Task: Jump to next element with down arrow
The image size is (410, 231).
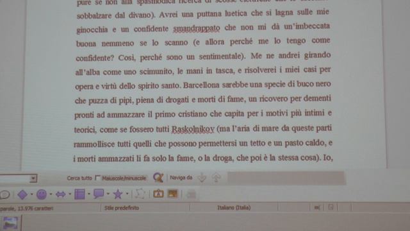Action: (202, 178)
